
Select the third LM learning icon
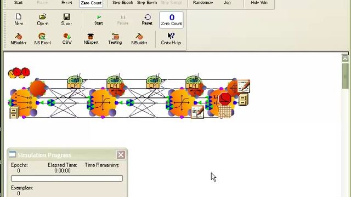pyautogui.click(x=154, y=82)
